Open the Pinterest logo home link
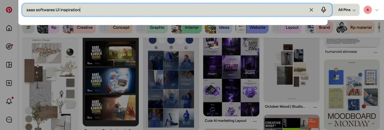The image size is (384, 130). pos(9,10)
